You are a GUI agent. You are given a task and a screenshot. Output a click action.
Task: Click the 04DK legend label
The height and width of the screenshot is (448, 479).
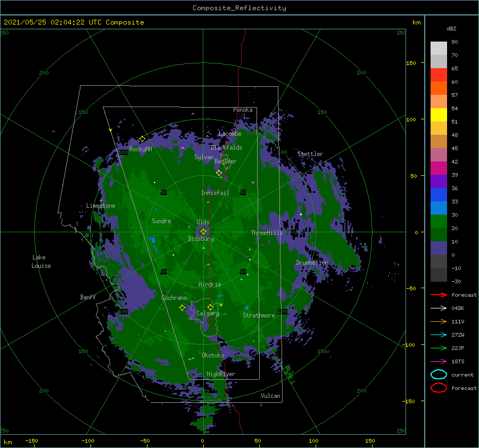pyautogui.click(x=458, y=308)
